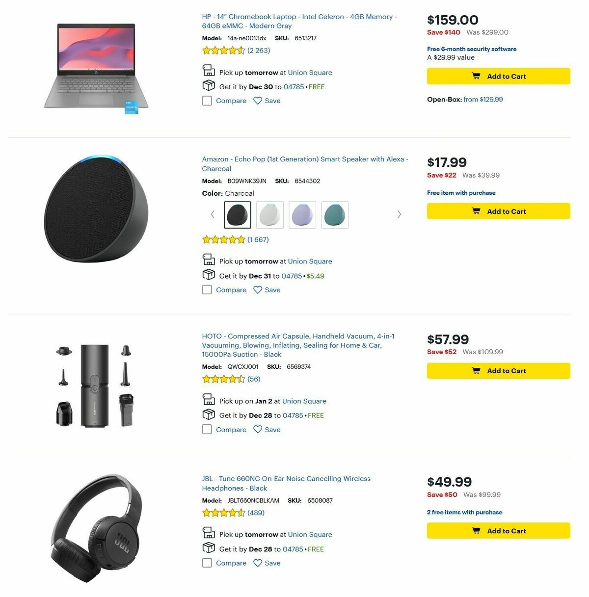Open Union Square store link for Echo Pop
The height and width of the screenshot is (597, 589).
tap(309, 261)
